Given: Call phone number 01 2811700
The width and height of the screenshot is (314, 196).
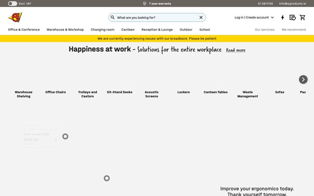Looking at the screenshot, I should coord(265,3).
